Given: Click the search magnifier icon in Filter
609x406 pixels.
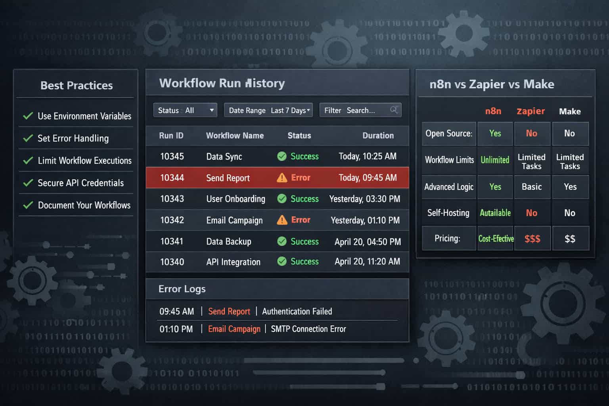Looking at the screenshot, I should [x=394, y=110].
